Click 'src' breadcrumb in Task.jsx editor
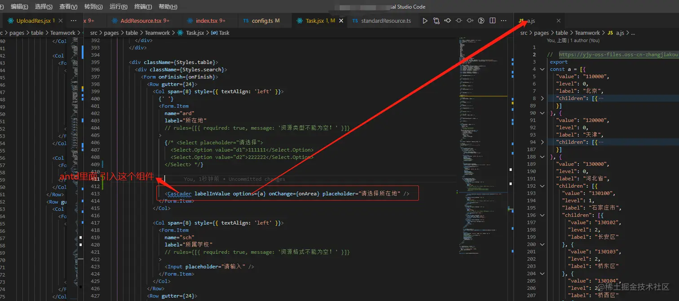This screenshot has height=301, width=679. (94, 33)
